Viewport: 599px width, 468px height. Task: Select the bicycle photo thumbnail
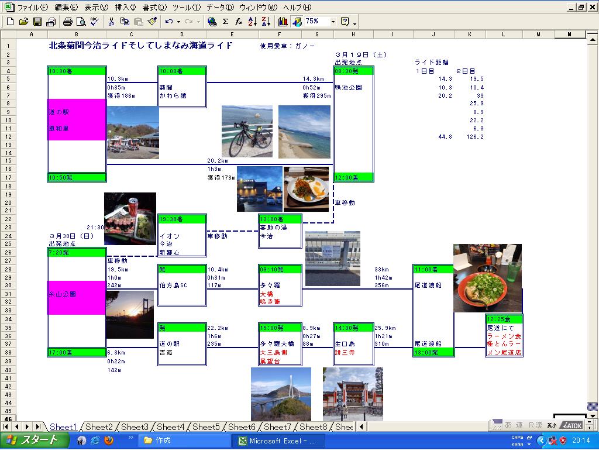(x=247, y=132)
